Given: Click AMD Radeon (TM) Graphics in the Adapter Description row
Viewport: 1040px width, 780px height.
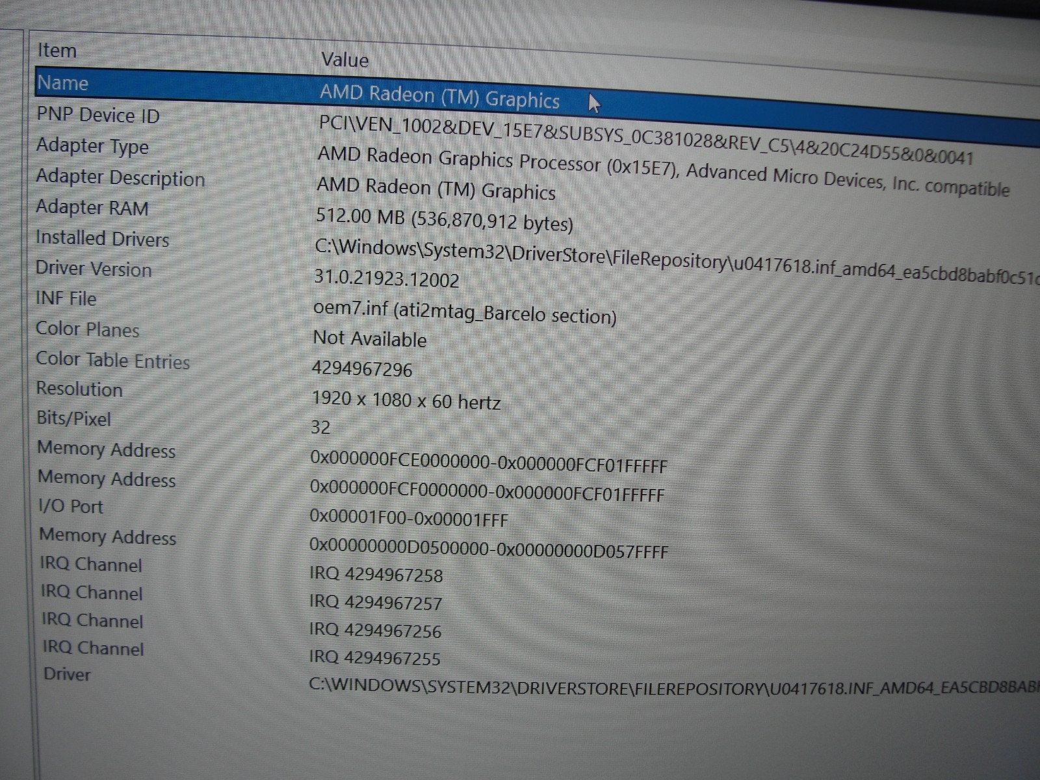Looking at the screenshot, I should (436, 189).
